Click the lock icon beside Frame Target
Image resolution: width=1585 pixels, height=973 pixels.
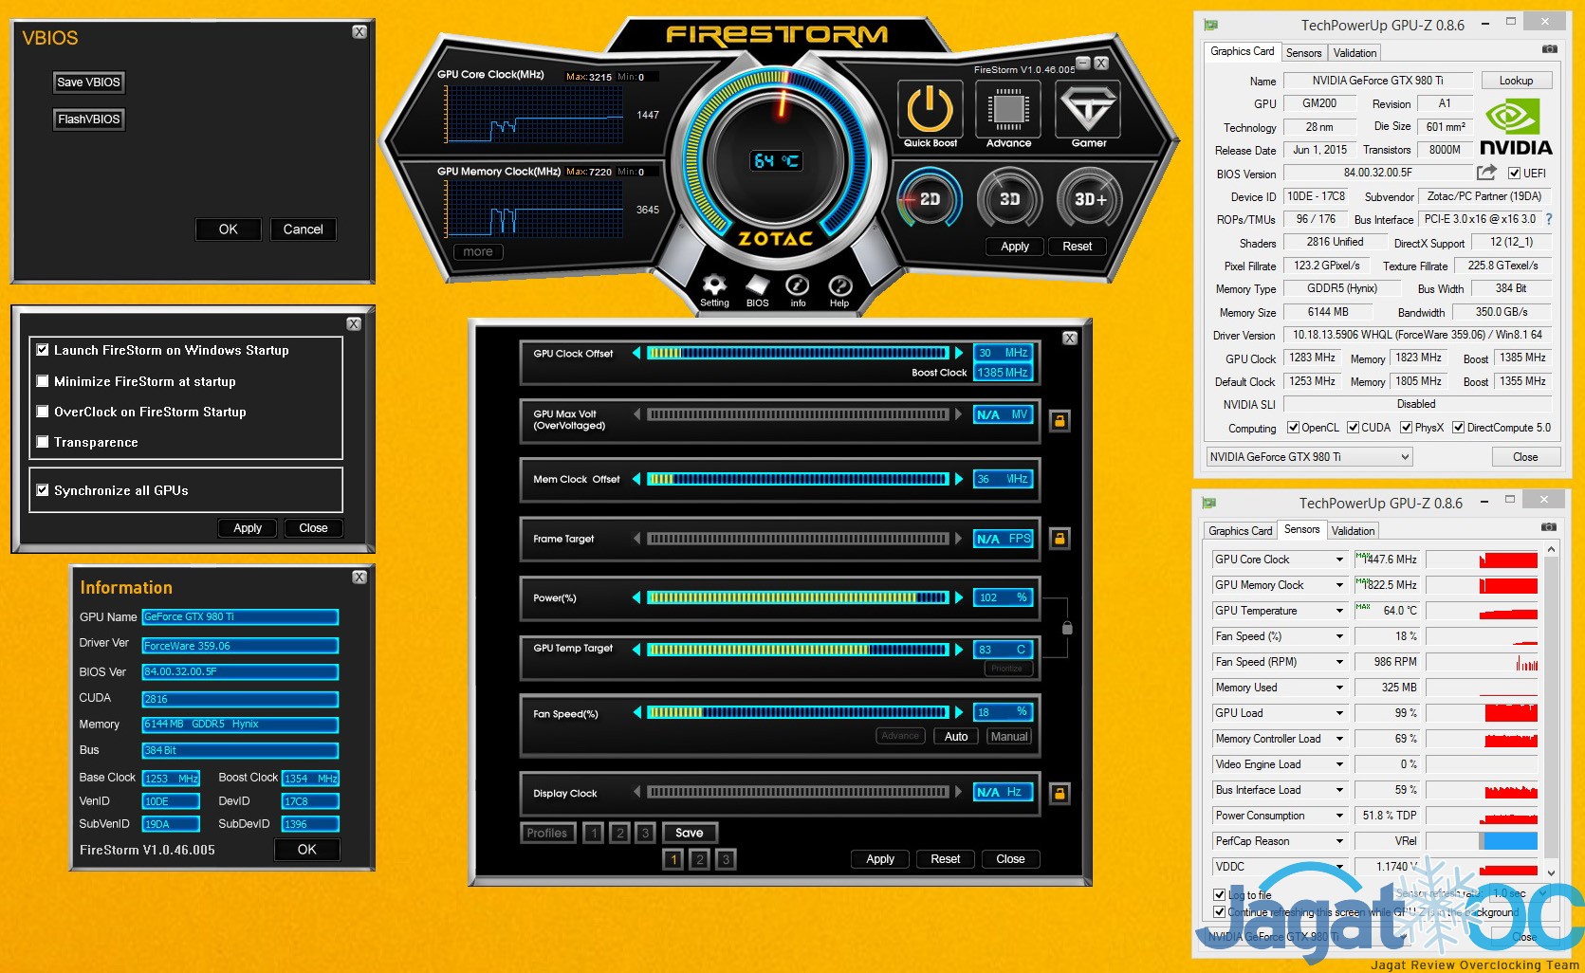[x=1060, y=539]
